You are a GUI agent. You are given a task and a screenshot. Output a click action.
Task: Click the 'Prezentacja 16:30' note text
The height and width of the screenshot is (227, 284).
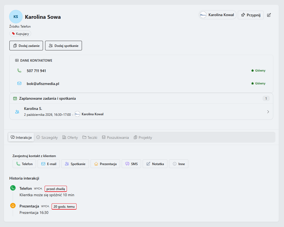[34, 213]
